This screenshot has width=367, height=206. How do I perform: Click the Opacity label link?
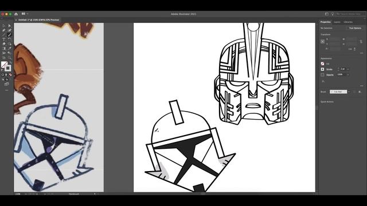(x=330, y=75)
